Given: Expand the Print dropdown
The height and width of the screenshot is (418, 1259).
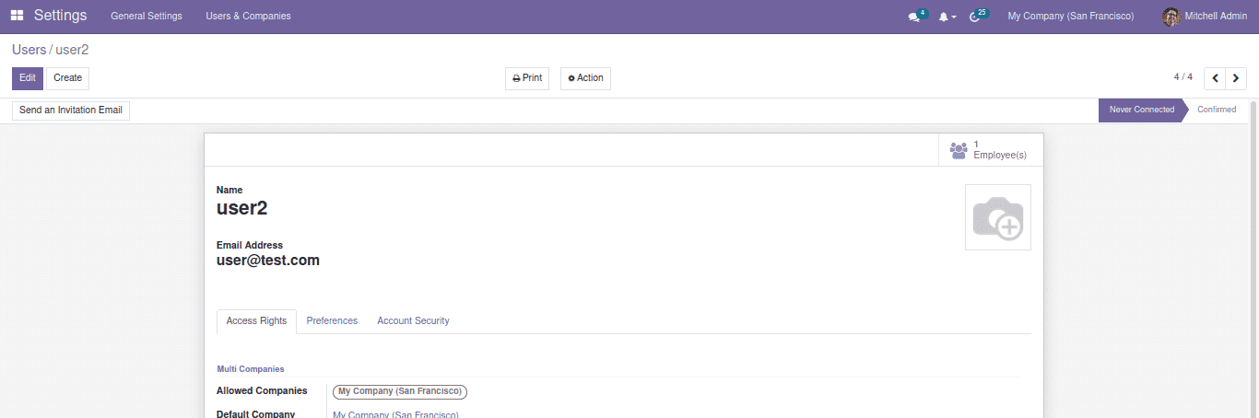Looking at the screenshot, I should pos(527,78).
